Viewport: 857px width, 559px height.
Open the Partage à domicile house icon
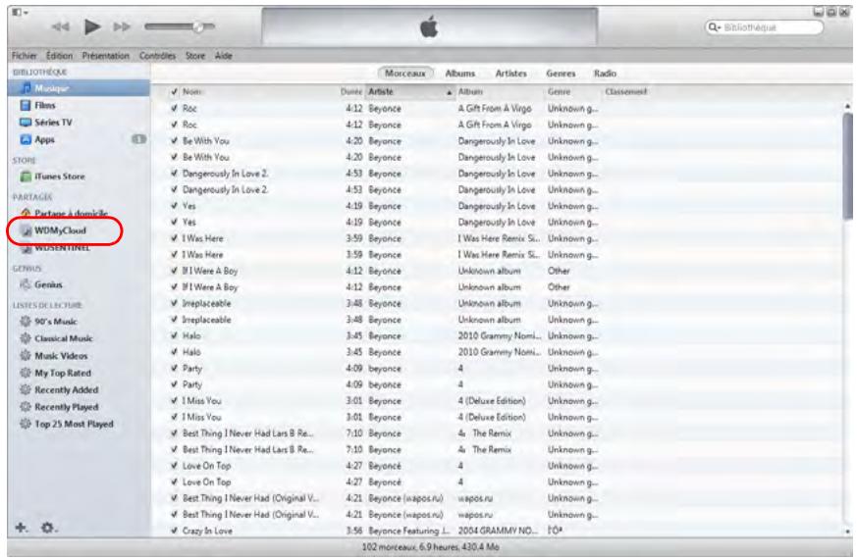tap(26, 213)
